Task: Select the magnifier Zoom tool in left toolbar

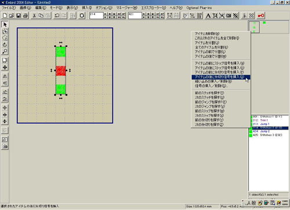Action: coord(5,51)
